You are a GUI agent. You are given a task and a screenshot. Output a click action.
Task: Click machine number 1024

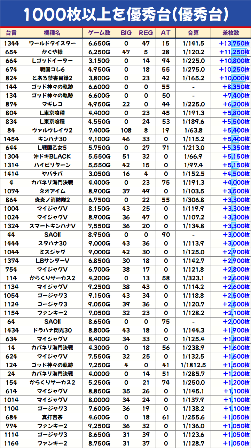(11, 217)
